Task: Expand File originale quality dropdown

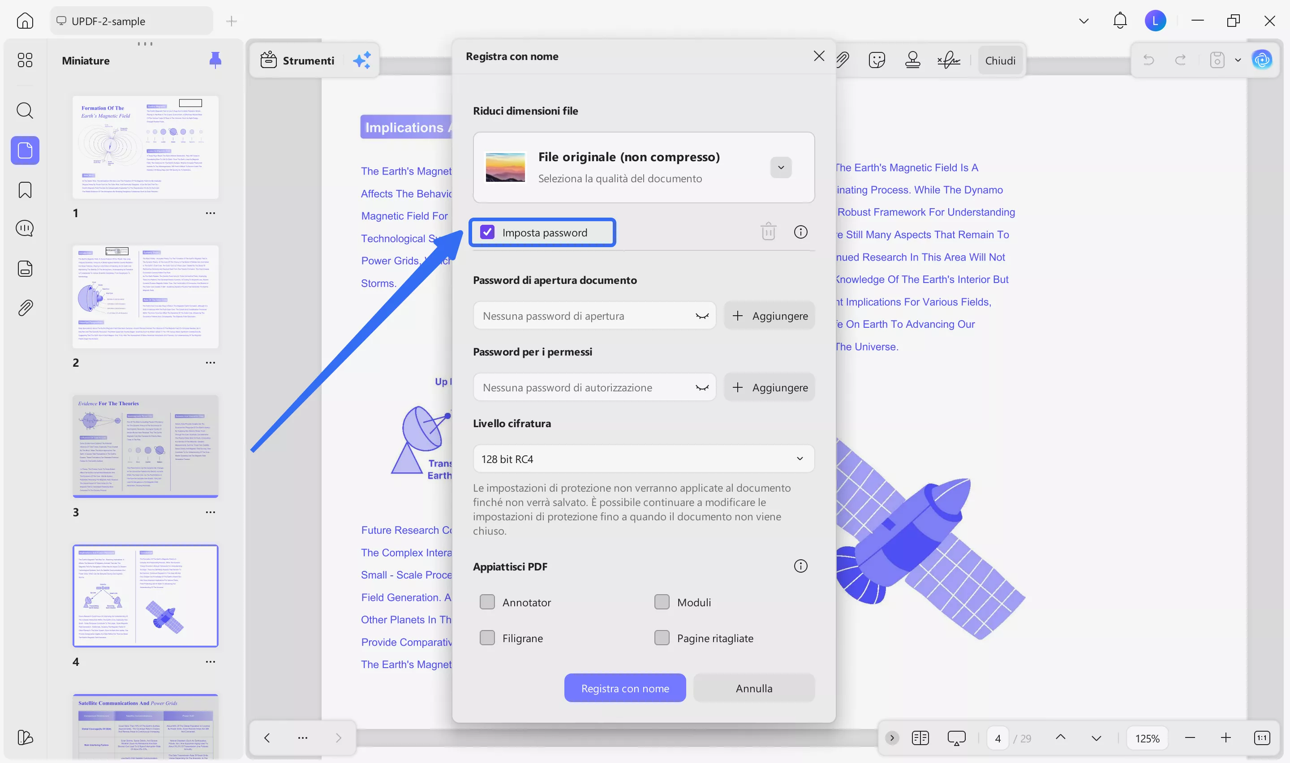Action: point(780,167)
